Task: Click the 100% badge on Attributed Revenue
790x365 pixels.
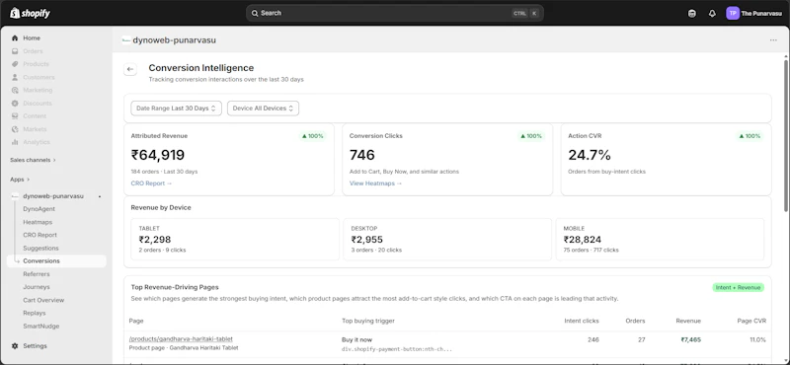Action: coord(312,136)
